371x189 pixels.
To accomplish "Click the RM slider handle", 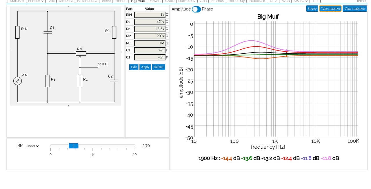I will coord(73,146).
